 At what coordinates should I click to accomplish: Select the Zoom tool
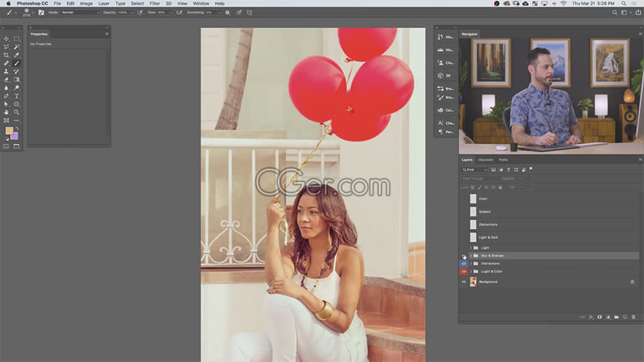tap(16, 113)
